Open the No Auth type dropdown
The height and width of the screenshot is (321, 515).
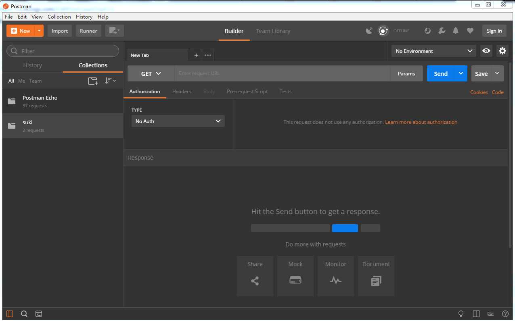click(x=178, y=121)
